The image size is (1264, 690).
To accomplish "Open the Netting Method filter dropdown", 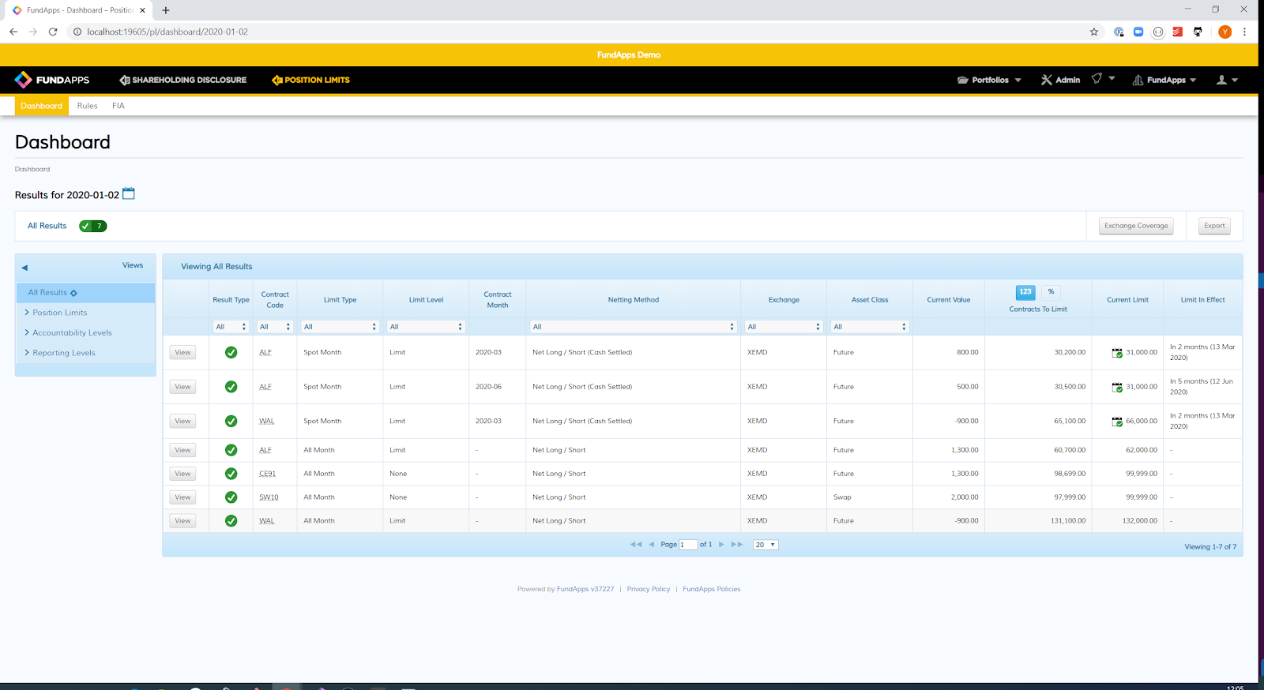I will point(634,327).
